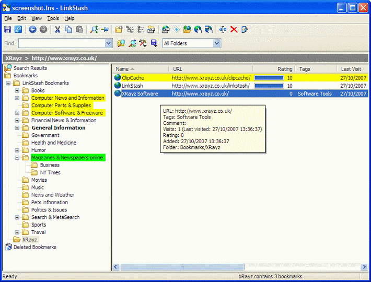Go back with the blue arrow icon
The image size is (371, 282).
pos(32,30)
